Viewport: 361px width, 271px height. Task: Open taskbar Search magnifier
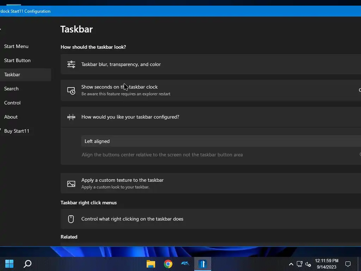point(27,264)
